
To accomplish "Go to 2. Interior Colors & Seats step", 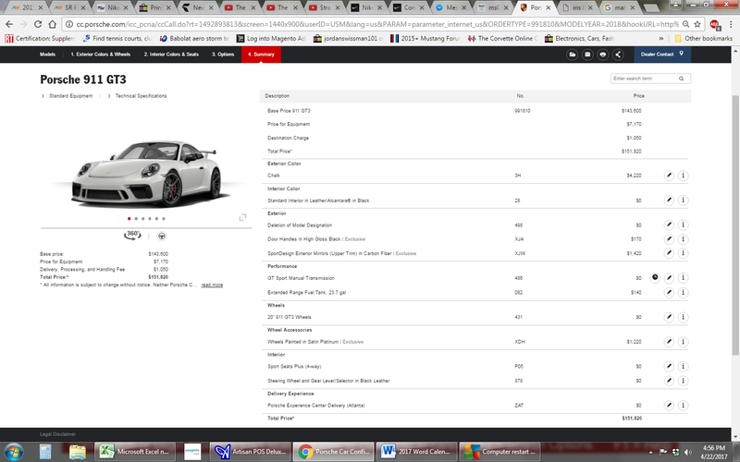I will pyautogui.click(x=171, y=55).
